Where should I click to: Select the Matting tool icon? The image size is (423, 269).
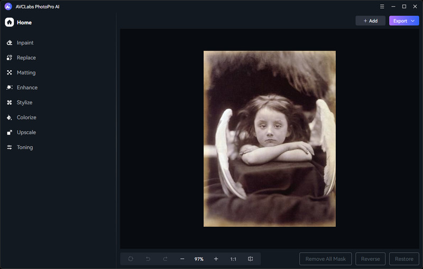(10, 73)
